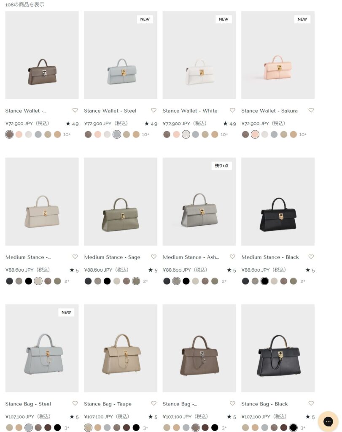The image size is (342, 432).
Task: Wishlist the Medium Stance - Sage bag
Action: [x=153, y=257]
